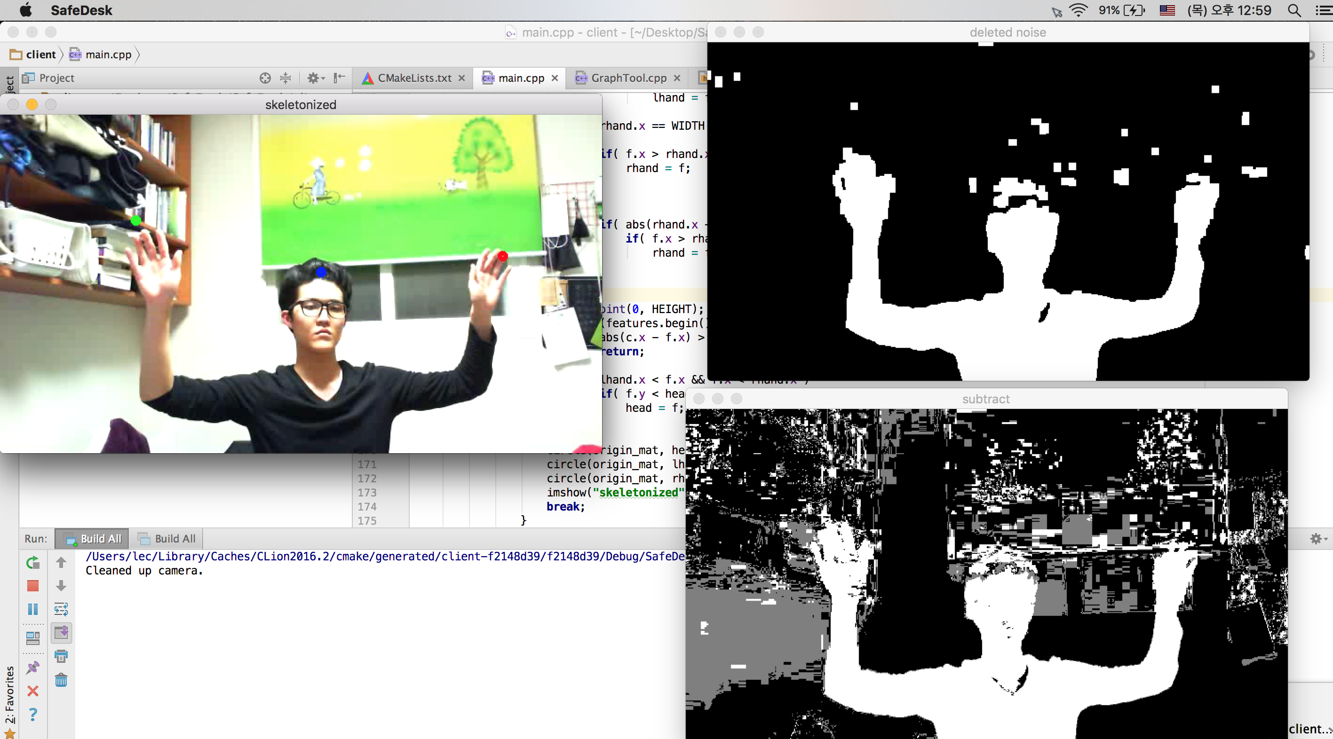Toggle scroll to end of console
The height and width of the screenshot is (739, 1333).
coord(61,632)
